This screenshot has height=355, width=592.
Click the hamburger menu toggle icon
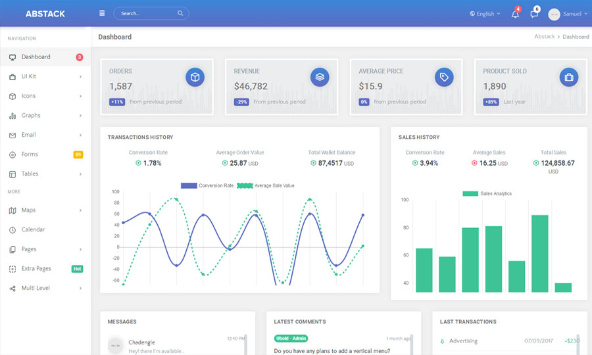pos(102,13)
